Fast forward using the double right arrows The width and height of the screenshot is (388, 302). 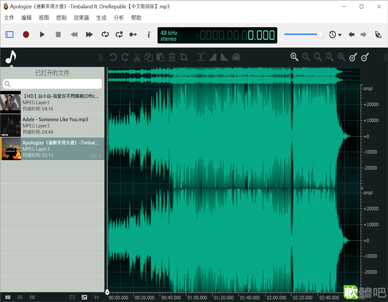(x=89, y=35)
